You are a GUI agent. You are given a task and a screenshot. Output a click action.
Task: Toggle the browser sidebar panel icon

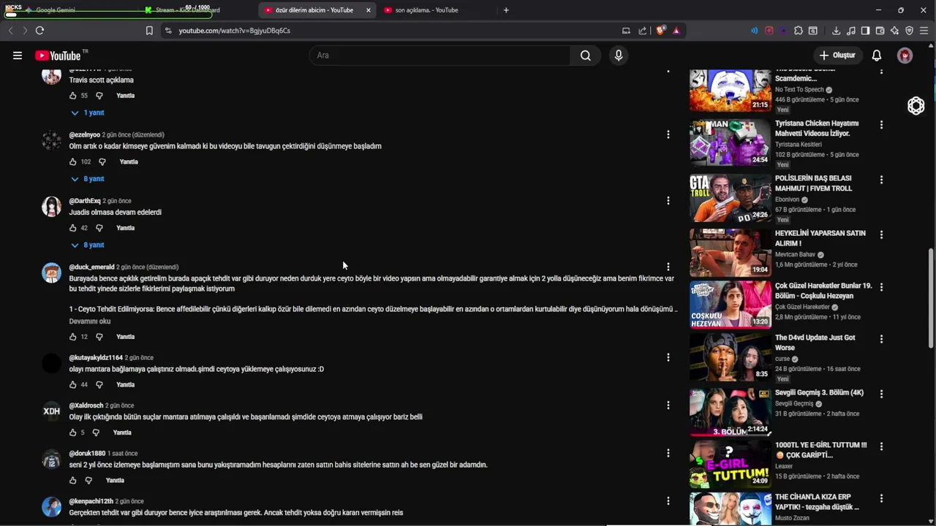[x=865, y=31]
